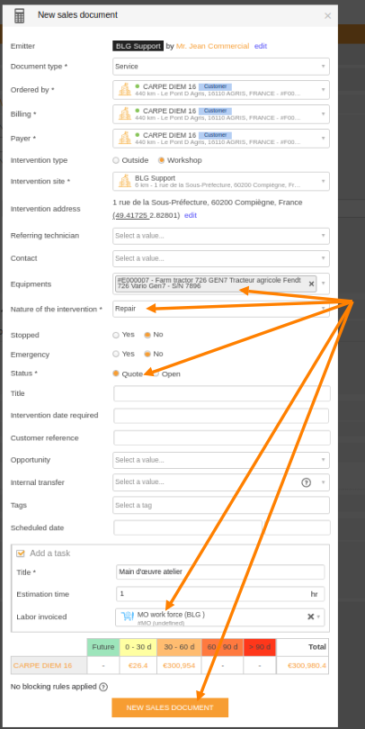Image resolution: width=365 pixels, height=729 pixels.
Task: Uncheck the Add a task checkbox
Action: coord(20,553)
